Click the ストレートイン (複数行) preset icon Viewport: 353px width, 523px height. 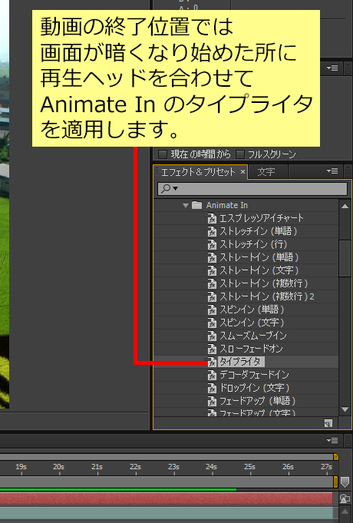(212, 284)
